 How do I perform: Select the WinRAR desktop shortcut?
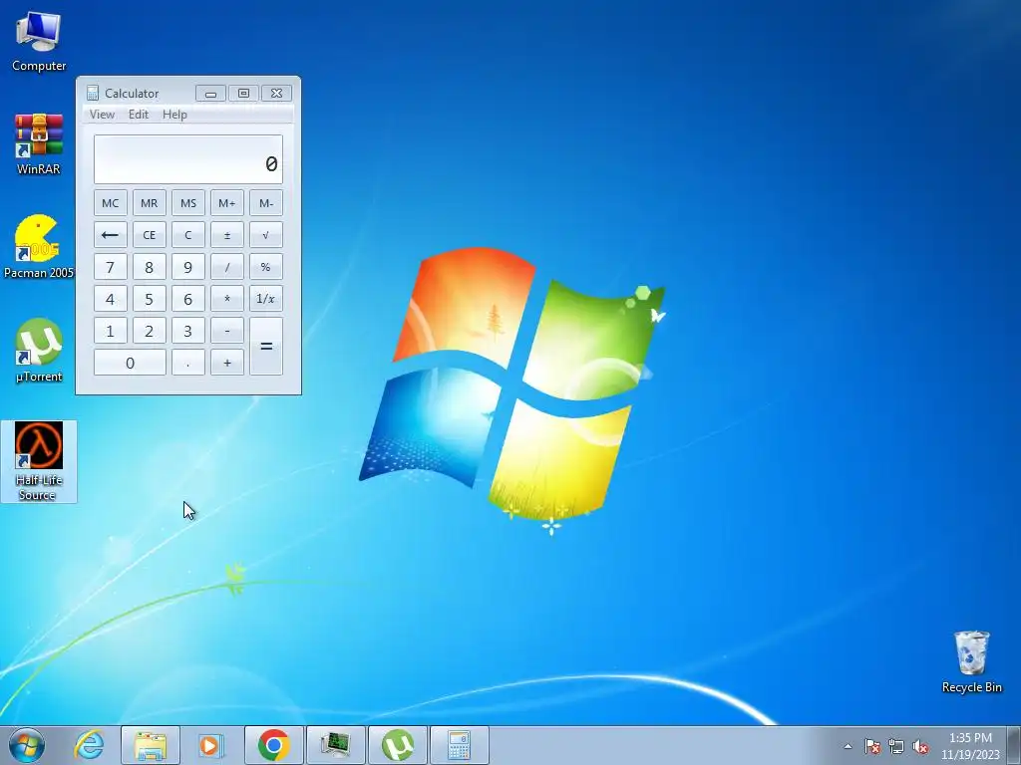(x=39, y=143)
